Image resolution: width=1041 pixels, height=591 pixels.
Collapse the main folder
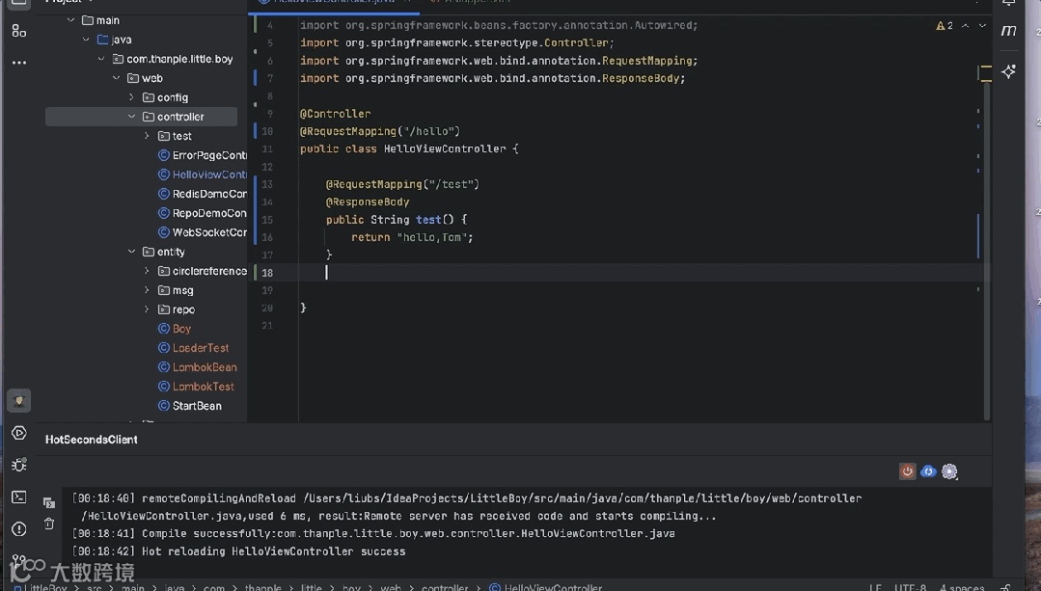[70, 20]
